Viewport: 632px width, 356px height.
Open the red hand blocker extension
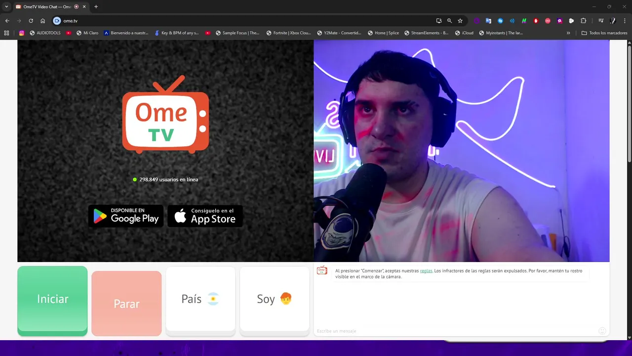point(536,21)
